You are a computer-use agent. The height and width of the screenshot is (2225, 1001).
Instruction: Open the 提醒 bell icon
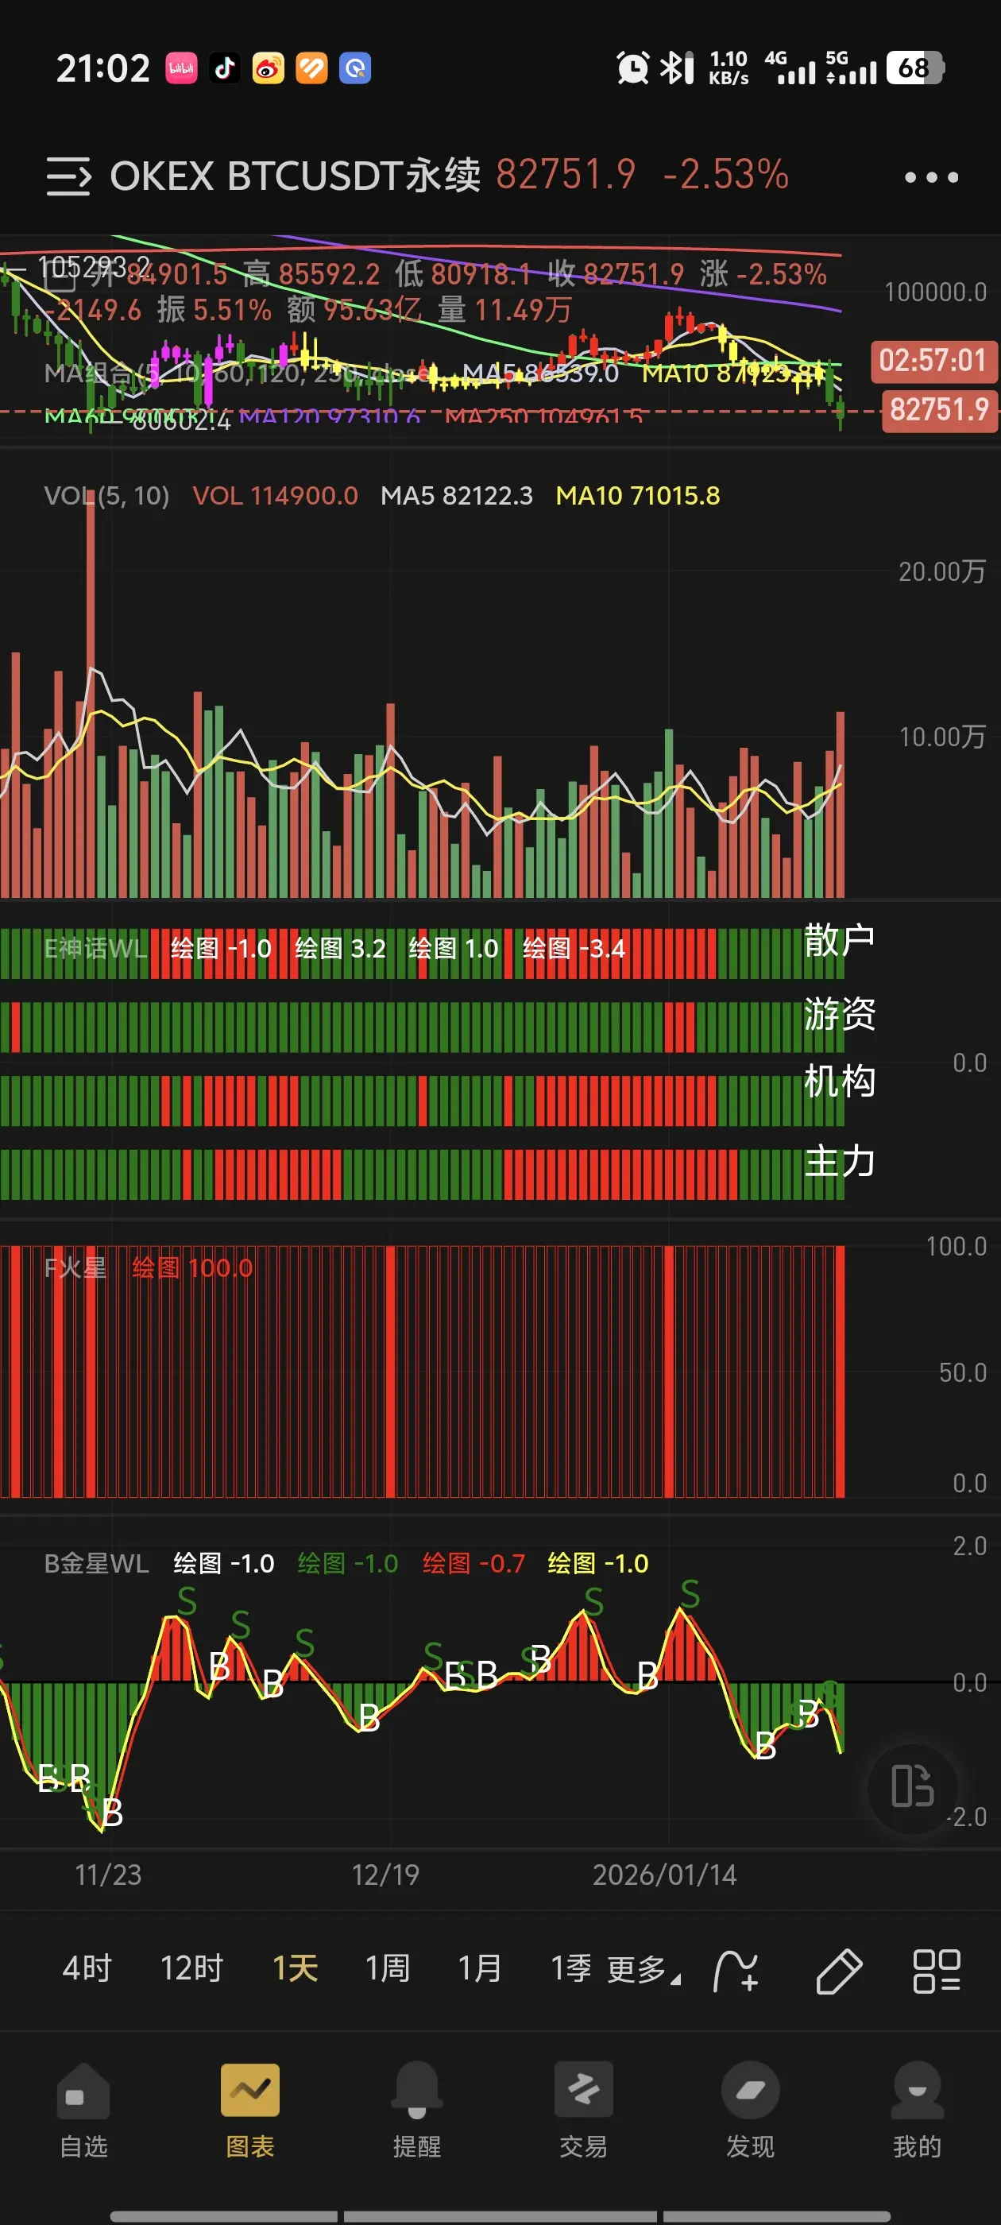(416, 2092)
